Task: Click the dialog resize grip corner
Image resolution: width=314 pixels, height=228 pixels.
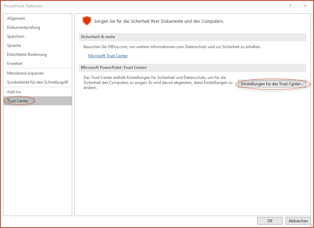Action: [311, 225]
